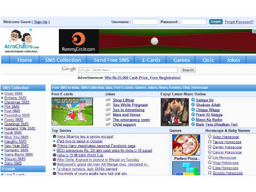The image size is (256, 192).
Task: Click camera icon beside Neha Sharma story
Action: 55,137
